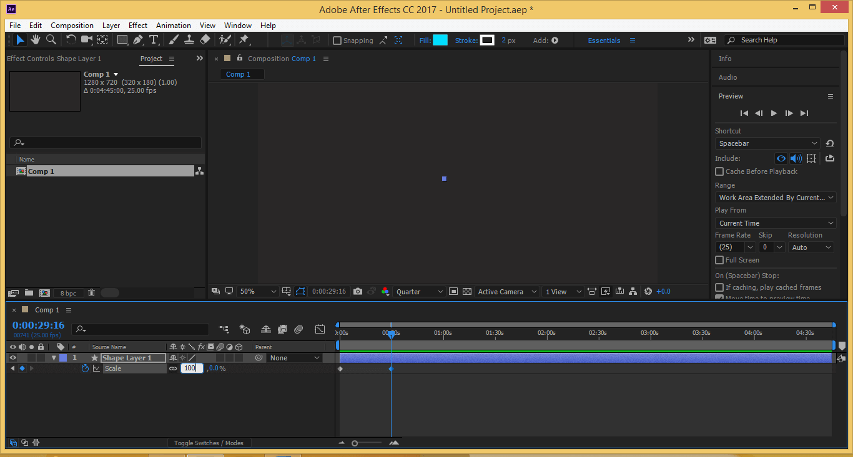Open the Quarter resolution dropdown
853x457 pixels.
click(x=420, y=292)
